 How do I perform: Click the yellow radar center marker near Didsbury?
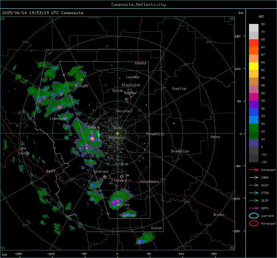pyautogui.click(x=117, y=134)
